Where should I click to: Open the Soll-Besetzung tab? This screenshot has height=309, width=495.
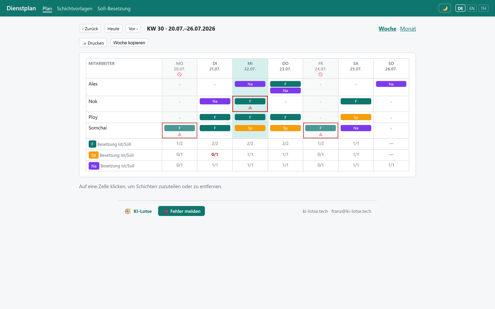click(114, 8)
